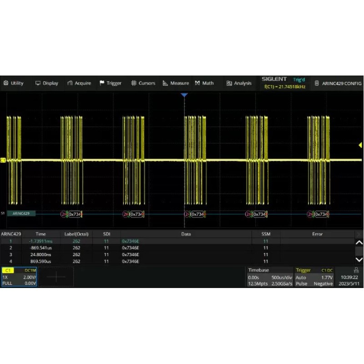Select decode row 1 in table
The height and width of the screenshot is (364, 364).
pos(182,241)
